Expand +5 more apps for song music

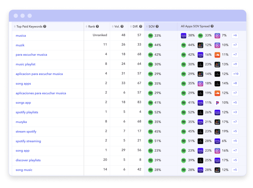pyautogui.click(x=235, y=170)
